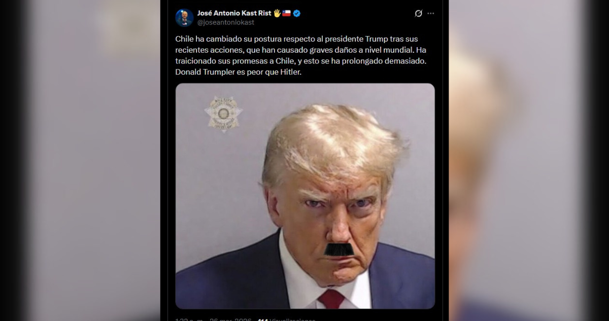The image size is (609, 321).
Task: Open the @joseantoniokast handle link
Action: pos(225,22)
